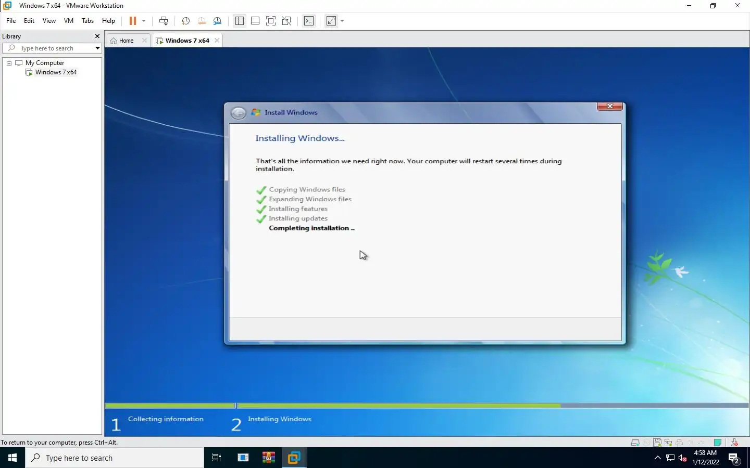
Task: Collapse the My Computer tree node
Action: coord(9,63)
